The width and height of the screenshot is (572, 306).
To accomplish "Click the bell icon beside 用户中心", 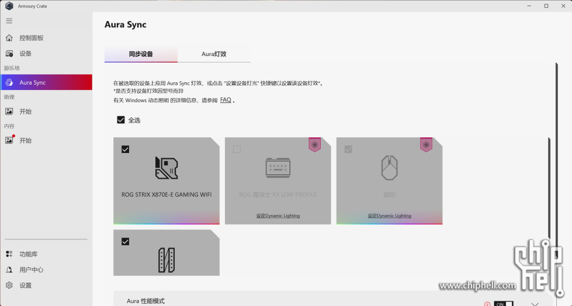I will [9, 270].
